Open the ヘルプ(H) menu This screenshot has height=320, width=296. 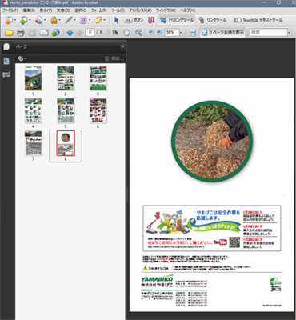point(188,10)
